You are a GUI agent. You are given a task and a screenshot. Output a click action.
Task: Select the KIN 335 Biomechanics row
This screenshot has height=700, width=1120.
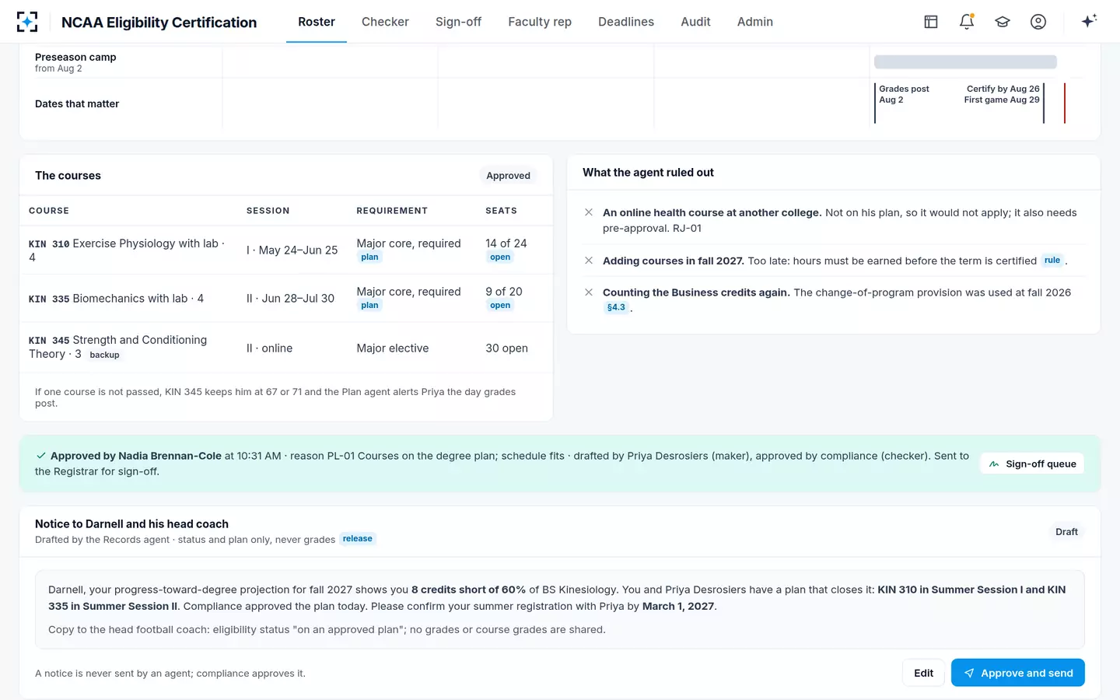[x=286, y=299]
